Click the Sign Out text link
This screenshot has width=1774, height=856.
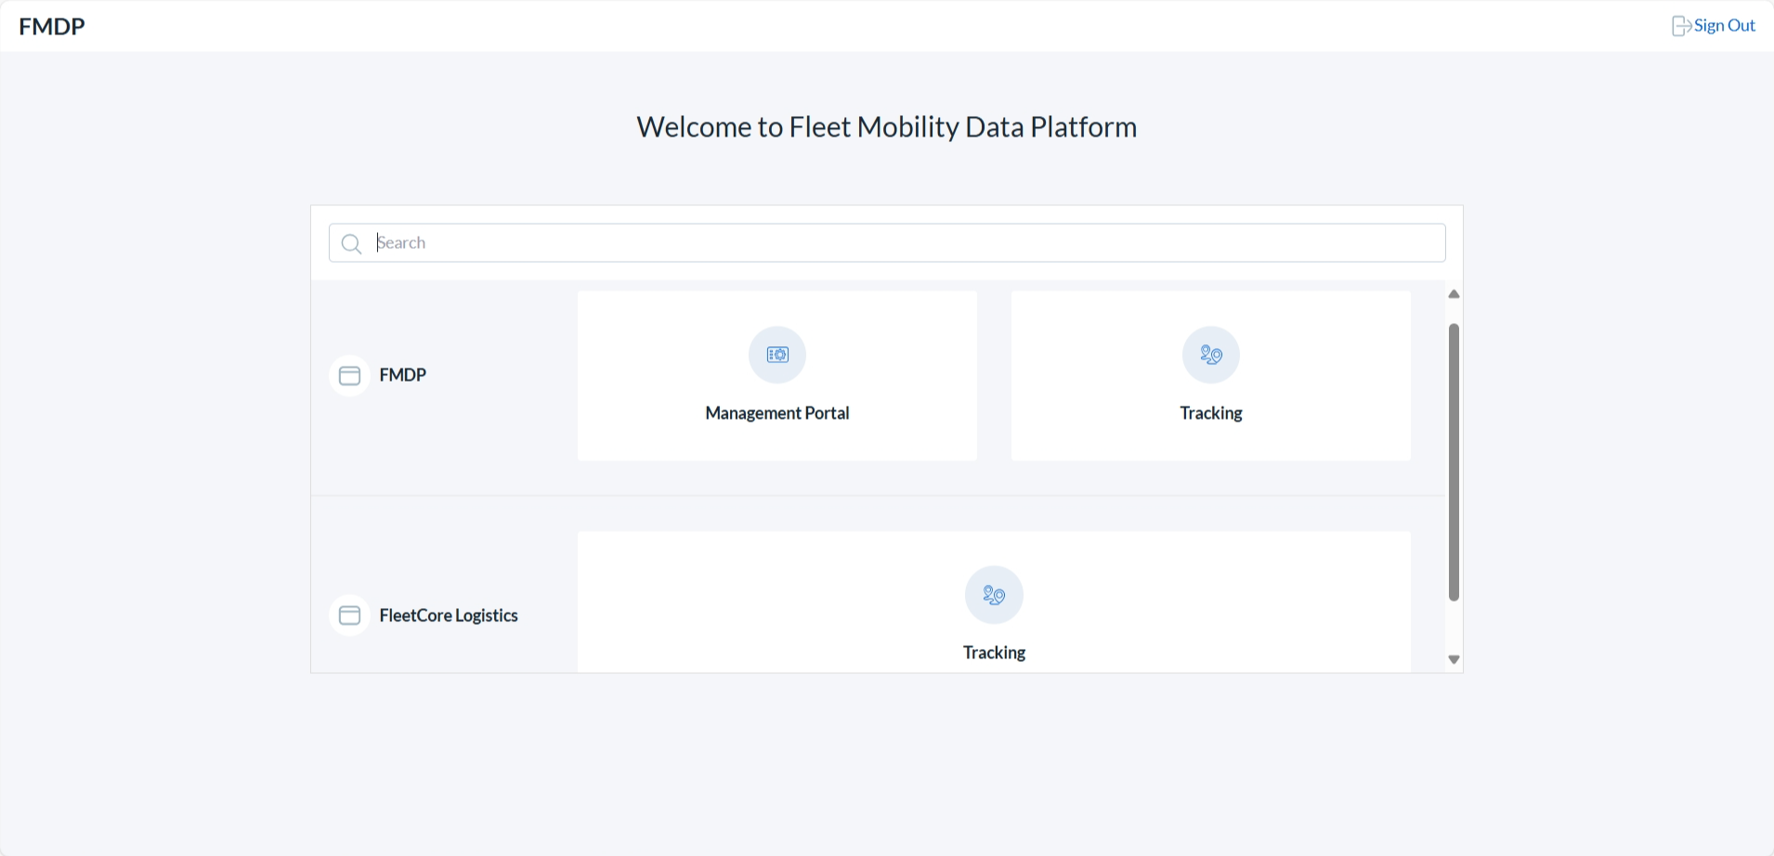point(1724,26)
